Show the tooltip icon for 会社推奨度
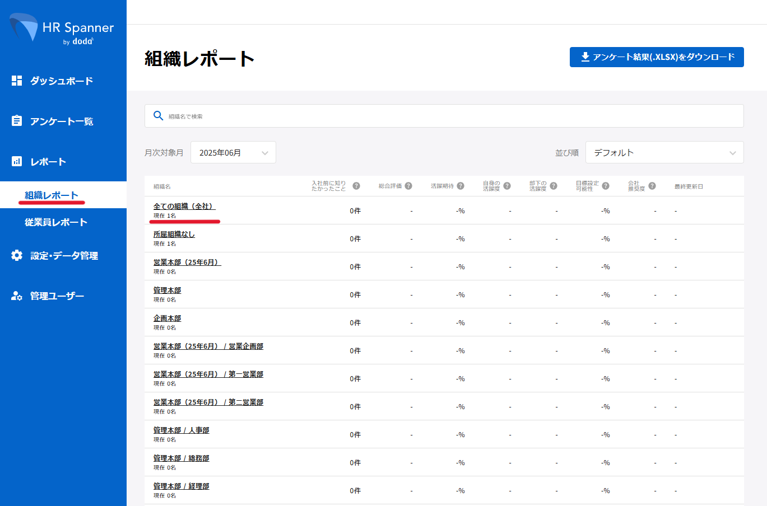The height and width of the screenshot is (506, 767). pos(651,185)
